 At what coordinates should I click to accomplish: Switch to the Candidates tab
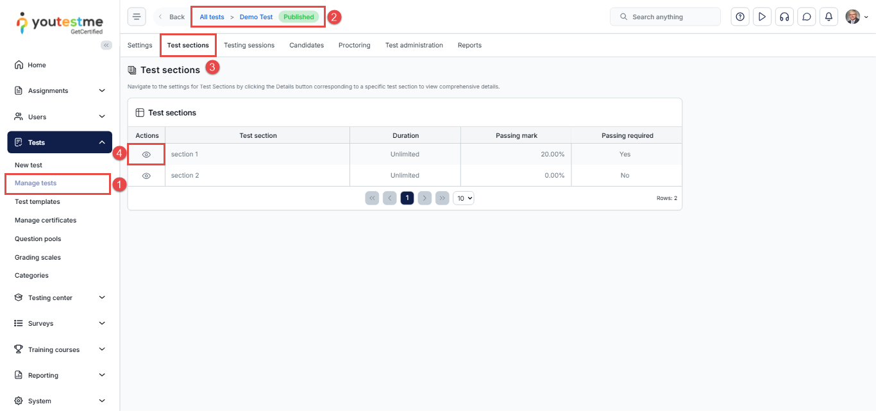click(x=307, y=46)
